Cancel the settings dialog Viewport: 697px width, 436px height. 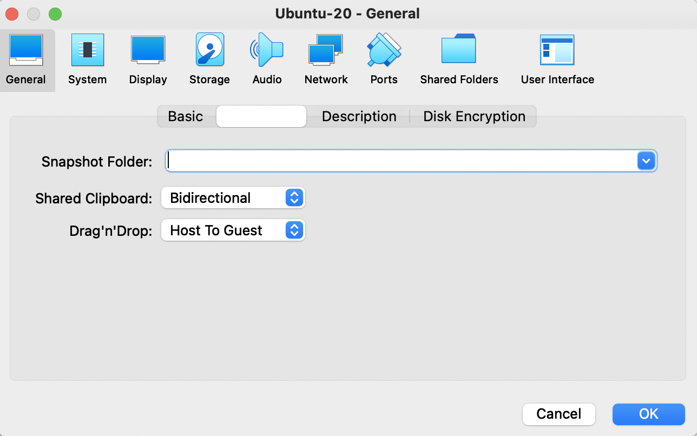click(559, 414)
